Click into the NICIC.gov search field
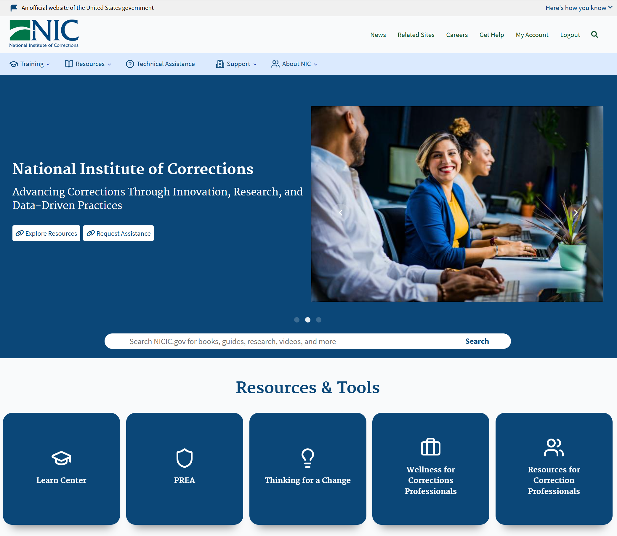 281,341
